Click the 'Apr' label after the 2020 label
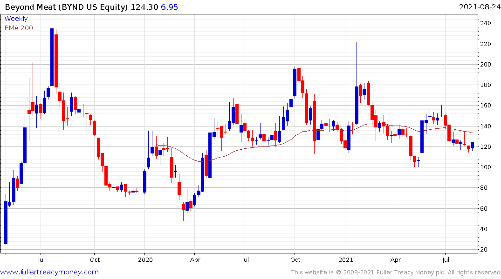The width and height of the screenshot is (501, 279). (195, 260)
